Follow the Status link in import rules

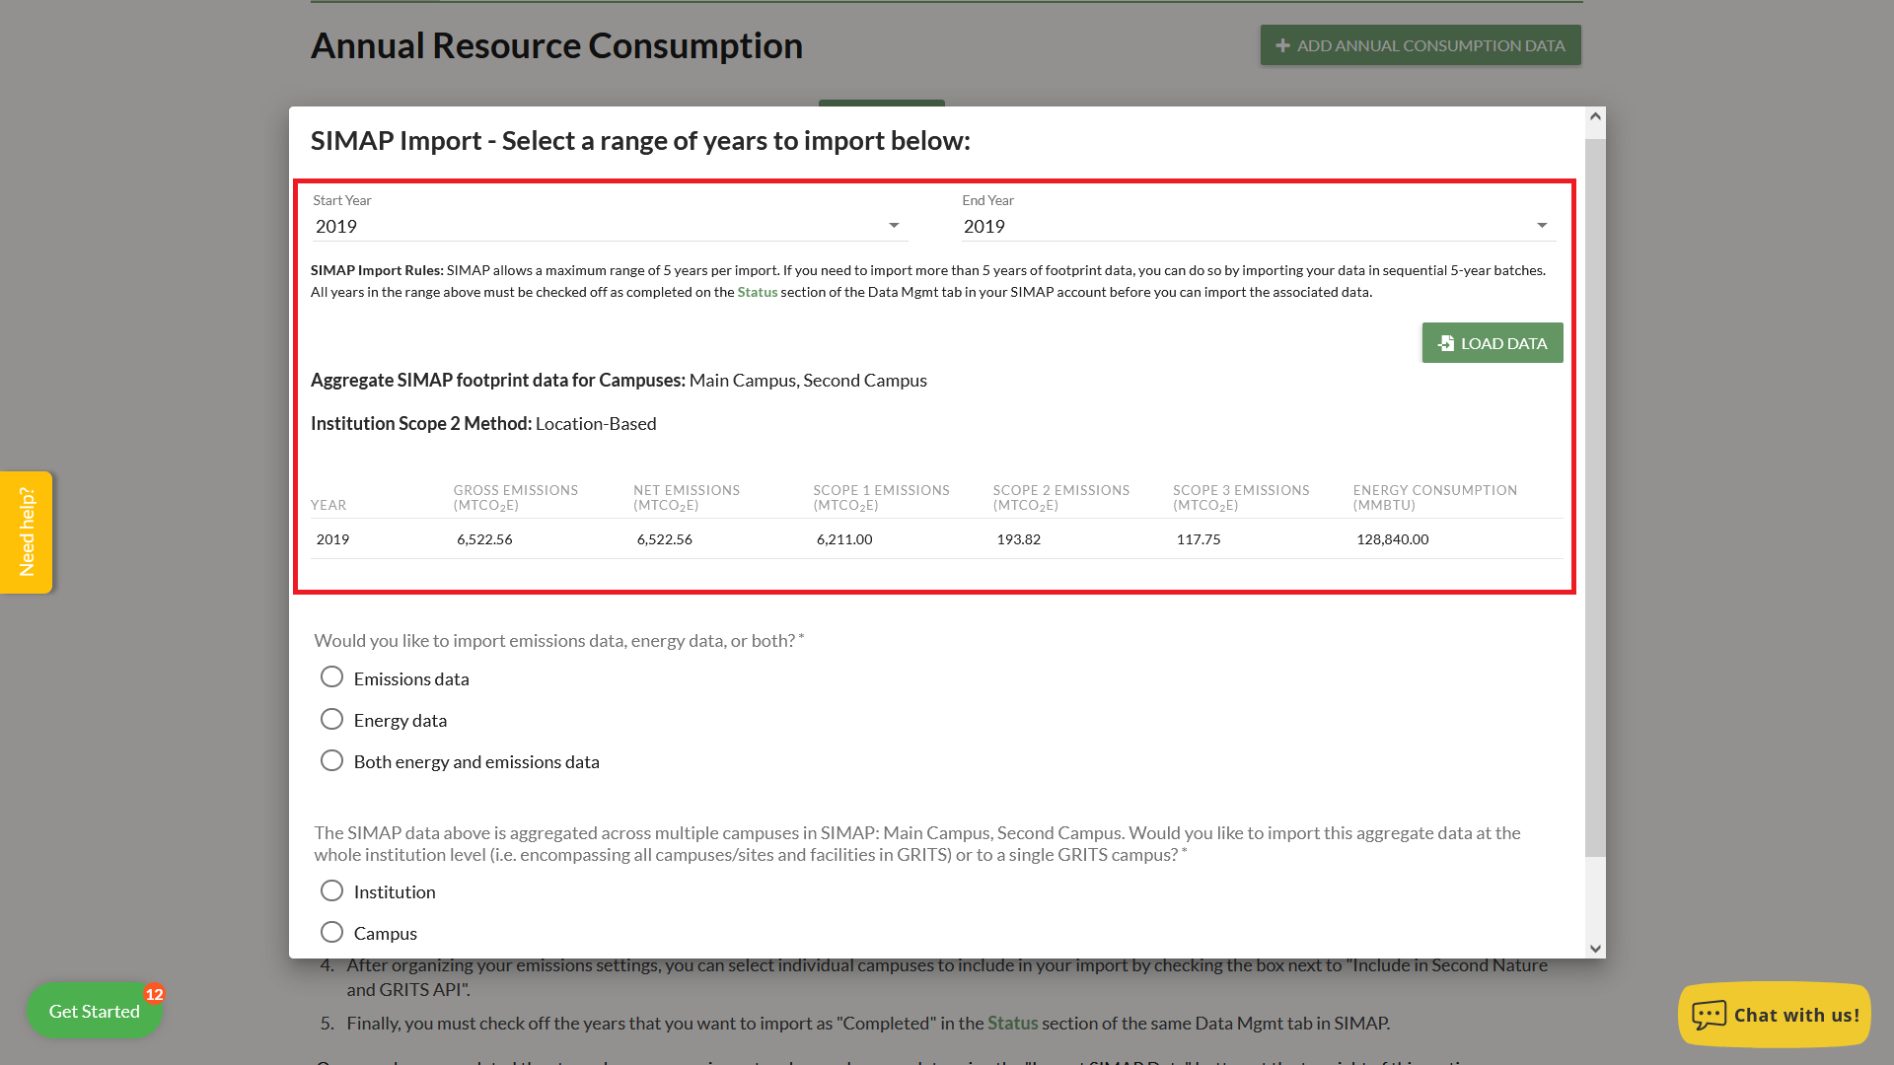pos(758,292)
